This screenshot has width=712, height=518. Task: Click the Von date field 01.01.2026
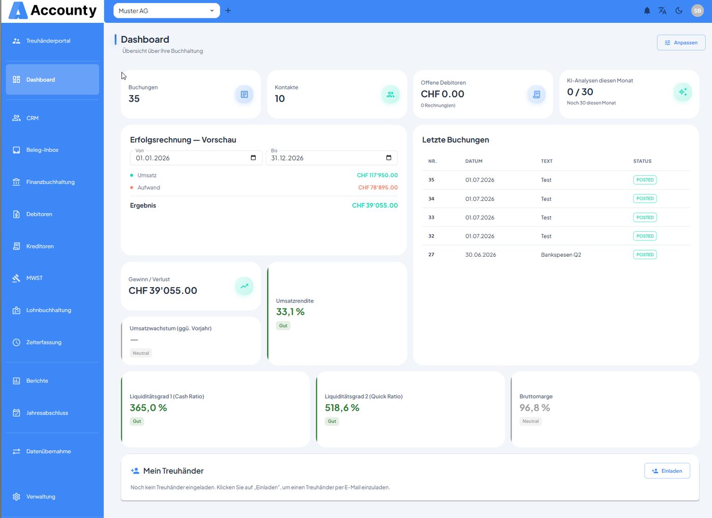coord(196,158)
